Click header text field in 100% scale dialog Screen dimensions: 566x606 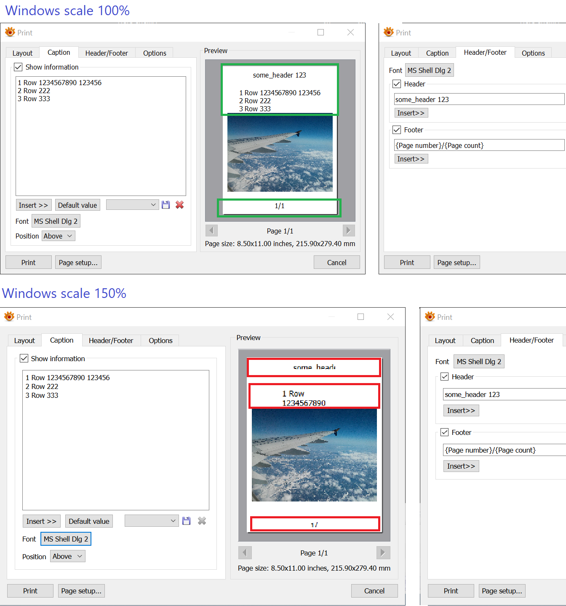pos(479,99)
